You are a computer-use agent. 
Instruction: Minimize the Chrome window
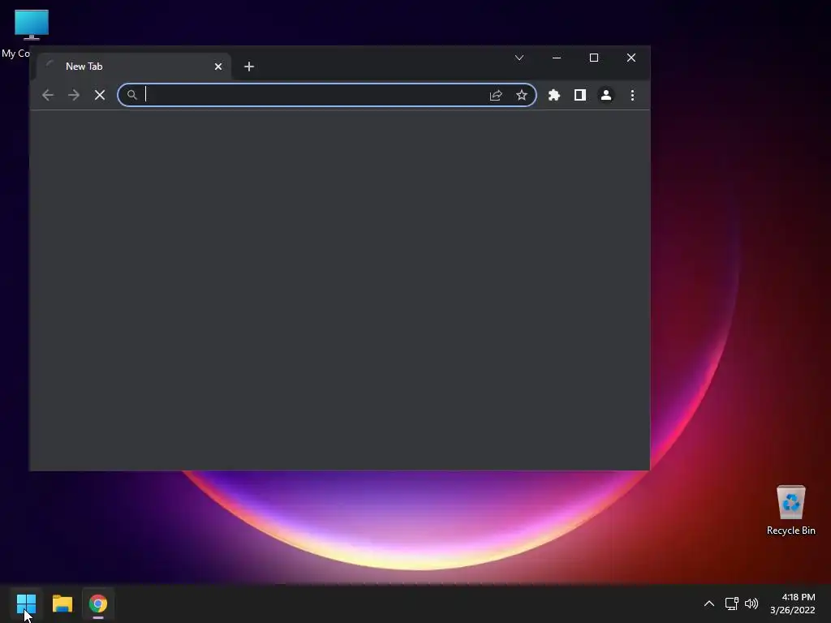[557, 58]
